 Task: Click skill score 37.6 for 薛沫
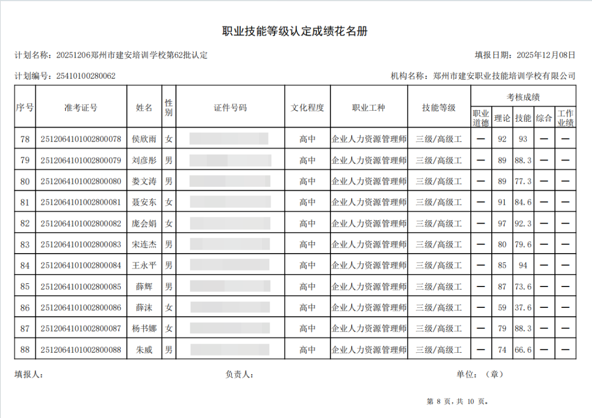point(523,308)
